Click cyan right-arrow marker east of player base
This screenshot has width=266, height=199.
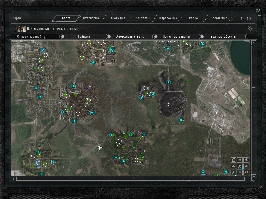coord(54,162)
